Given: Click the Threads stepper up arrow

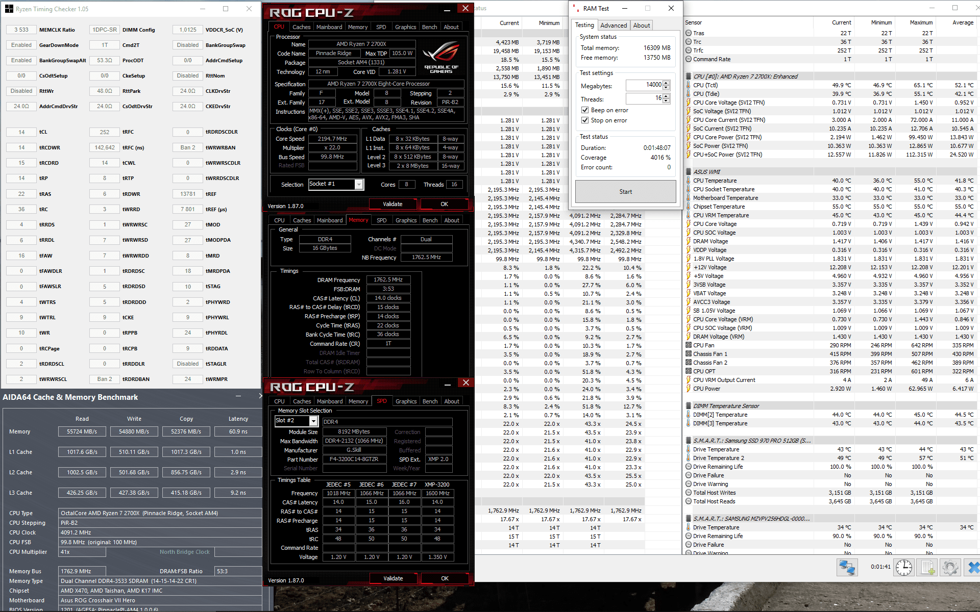Looking at the screenshot, I should pyautogui.click(x=666, y=96).
